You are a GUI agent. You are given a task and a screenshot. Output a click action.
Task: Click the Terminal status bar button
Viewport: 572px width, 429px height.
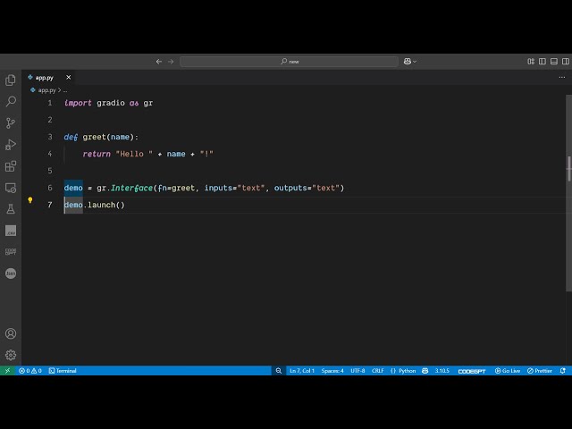63,371
